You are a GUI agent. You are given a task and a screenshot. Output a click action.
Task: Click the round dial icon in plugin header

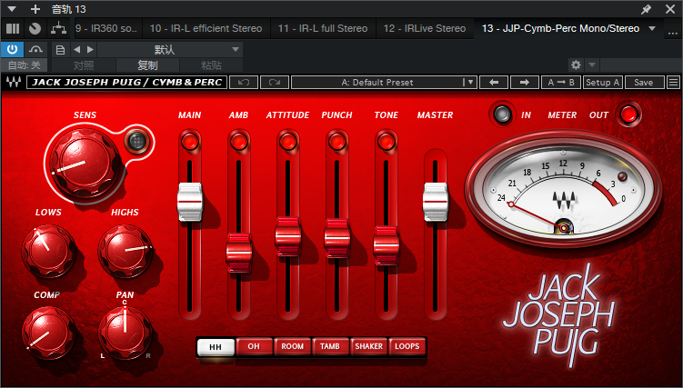[x=35, y=29]
